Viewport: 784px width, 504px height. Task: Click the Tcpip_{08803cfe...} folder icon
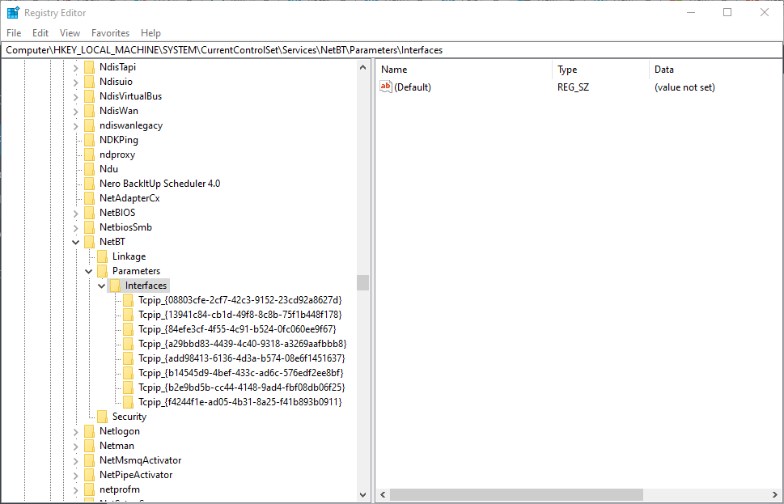pyautogui.click(x=129, y=300)
